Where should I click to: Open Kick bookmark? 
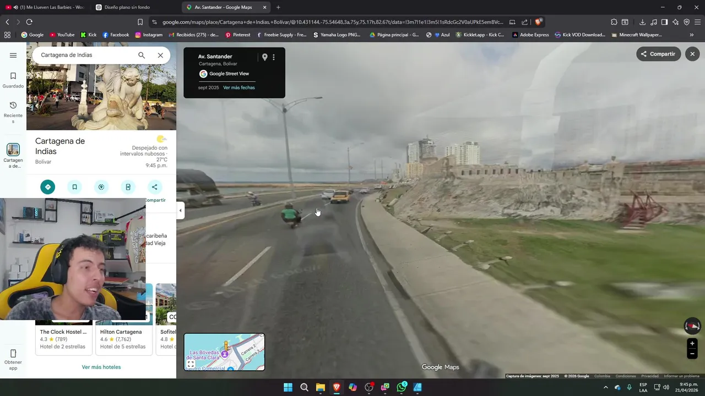click(88, 35)
